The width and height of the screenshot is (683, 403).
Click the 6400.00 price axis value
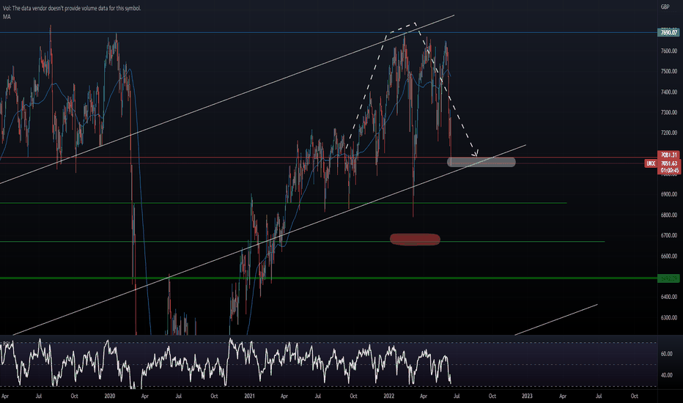coord(668,297)
